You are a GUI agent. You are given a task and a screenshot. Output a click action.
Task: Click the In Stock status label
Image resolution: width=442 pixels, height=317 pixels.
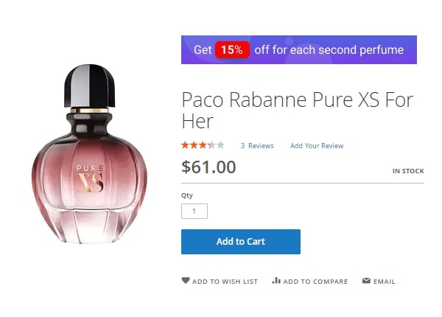(408, 171)
